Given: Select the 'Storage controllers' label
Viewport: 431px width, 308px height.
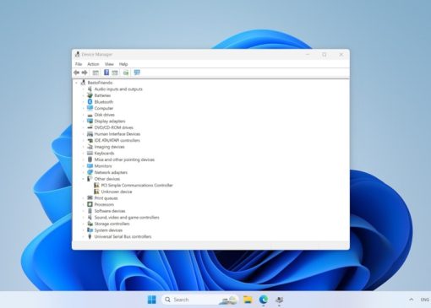Looking at the screenshot, I should coord(112,224).
